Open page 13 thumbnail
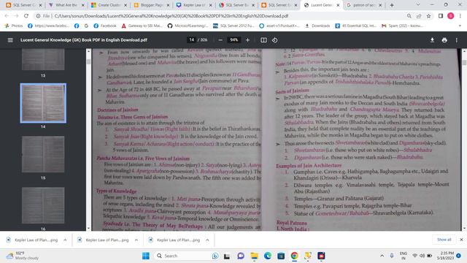The image size is (467, 263). point(43,60)
